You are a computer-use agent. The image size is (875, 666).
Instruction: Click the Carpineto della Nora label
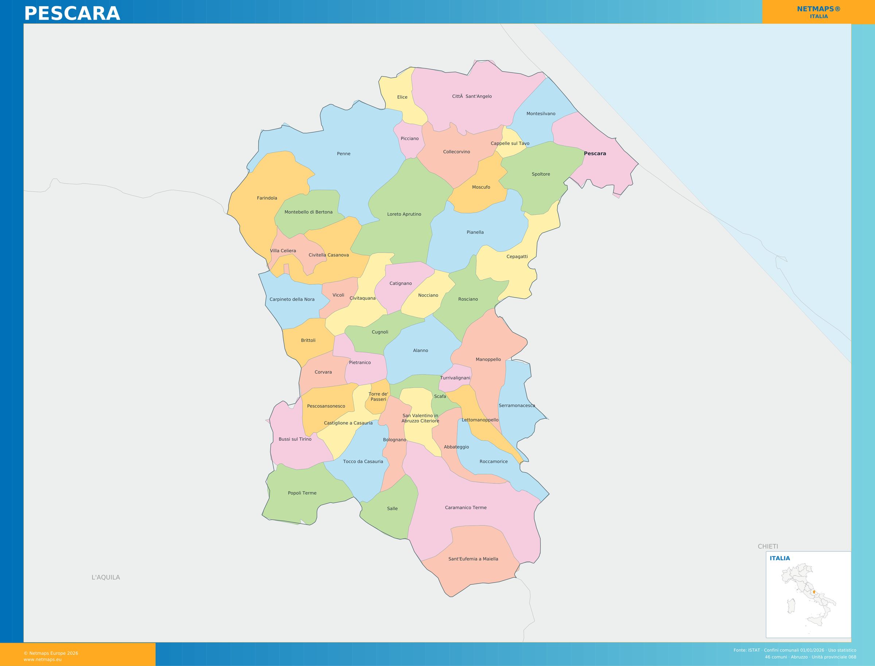[292, 299]
